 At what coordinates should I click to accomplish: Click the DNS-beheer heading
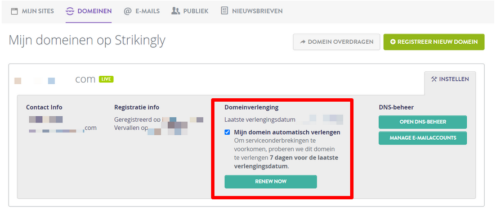coord(396,107)
